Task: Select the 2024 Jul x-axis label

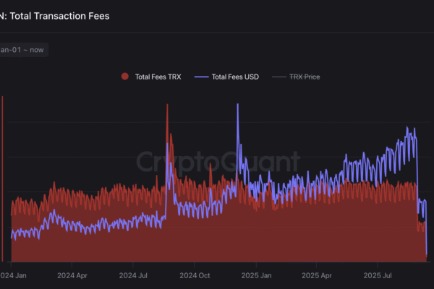Action: click(x=134, y=275)
